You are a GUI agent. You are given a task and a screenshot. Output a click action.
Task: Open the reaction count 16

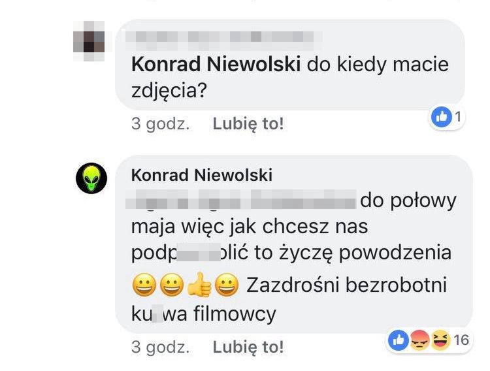[461, 340]
